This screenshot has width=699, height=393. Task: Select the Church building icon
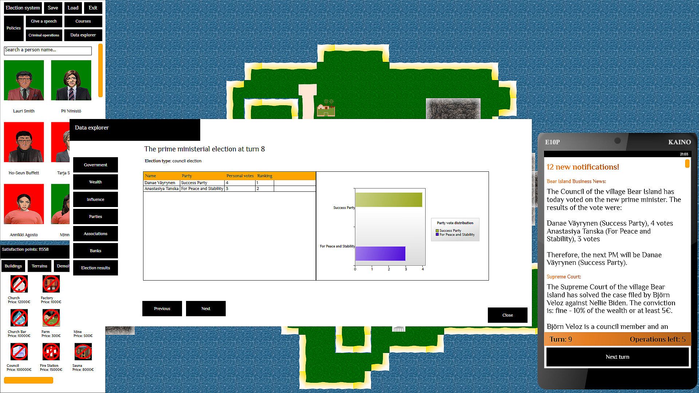click(19, 284)
